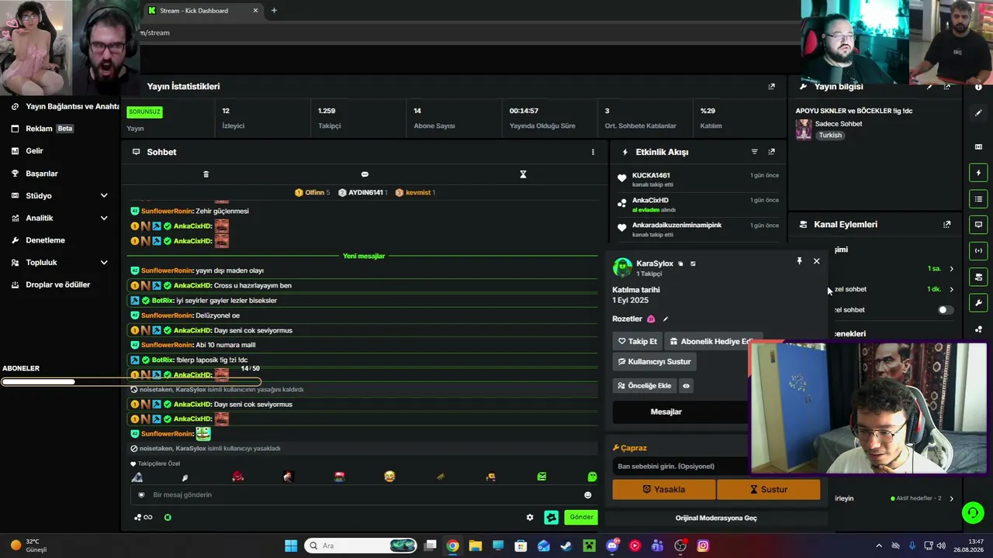
Task: Close the KaraSylox user card
Action: (x=816, y=261)
